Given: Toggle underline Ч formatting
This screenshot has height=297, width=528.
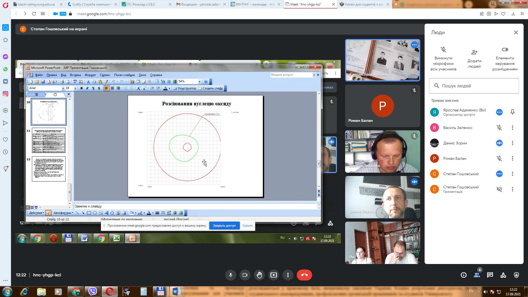Looking at the screenshot, I should (x=93, y=88).
